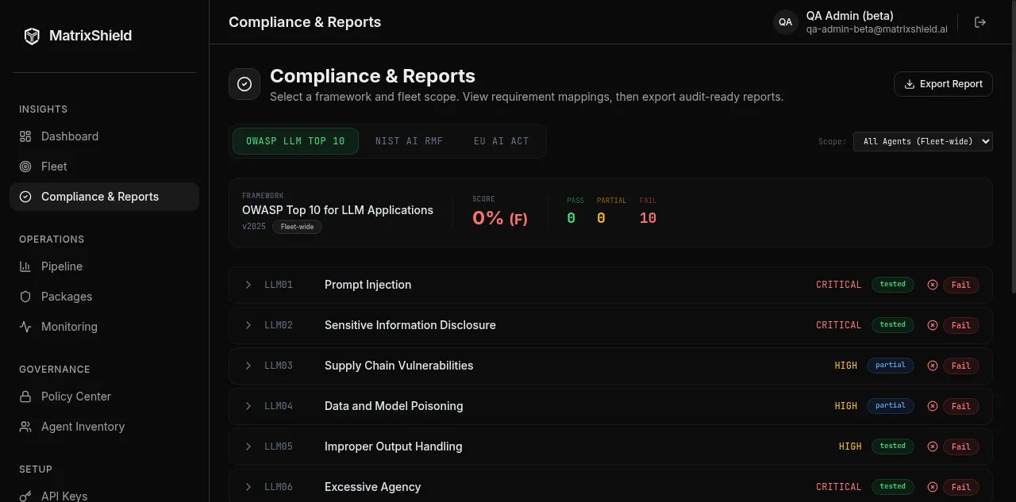Click the API Keys key icon
This screenshot has width=1016, height=502.
tap(25, 496)
